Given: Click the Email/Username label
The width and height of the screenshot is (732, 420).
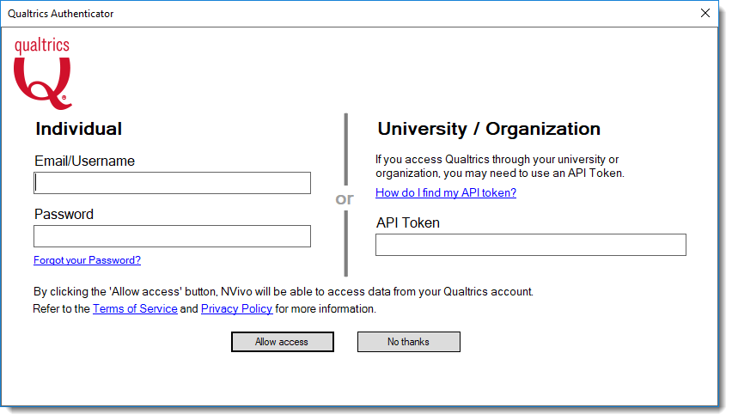Looking at the screenshot, I should tap(84, 161).
